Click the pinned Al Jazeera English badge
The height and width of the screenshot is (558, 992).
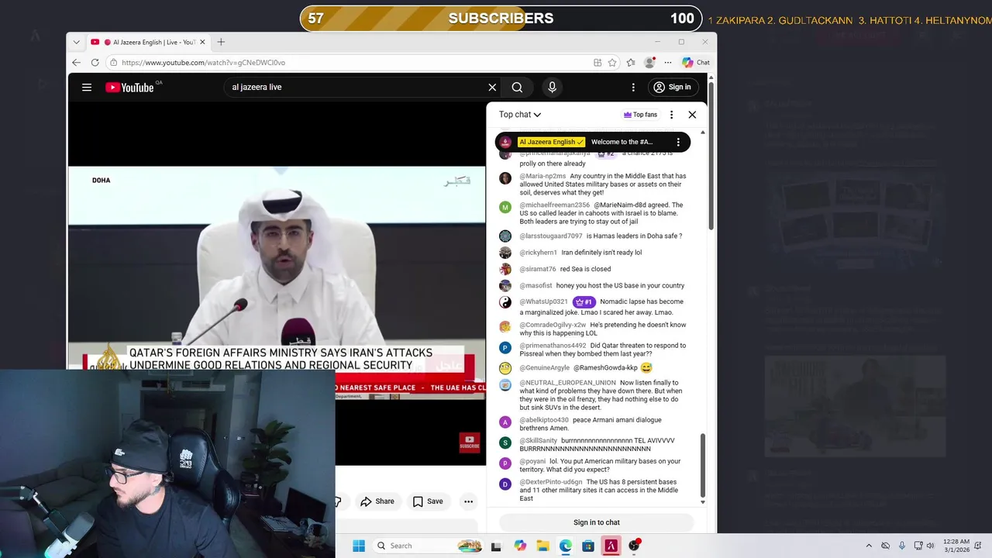(x=552, y=142)
